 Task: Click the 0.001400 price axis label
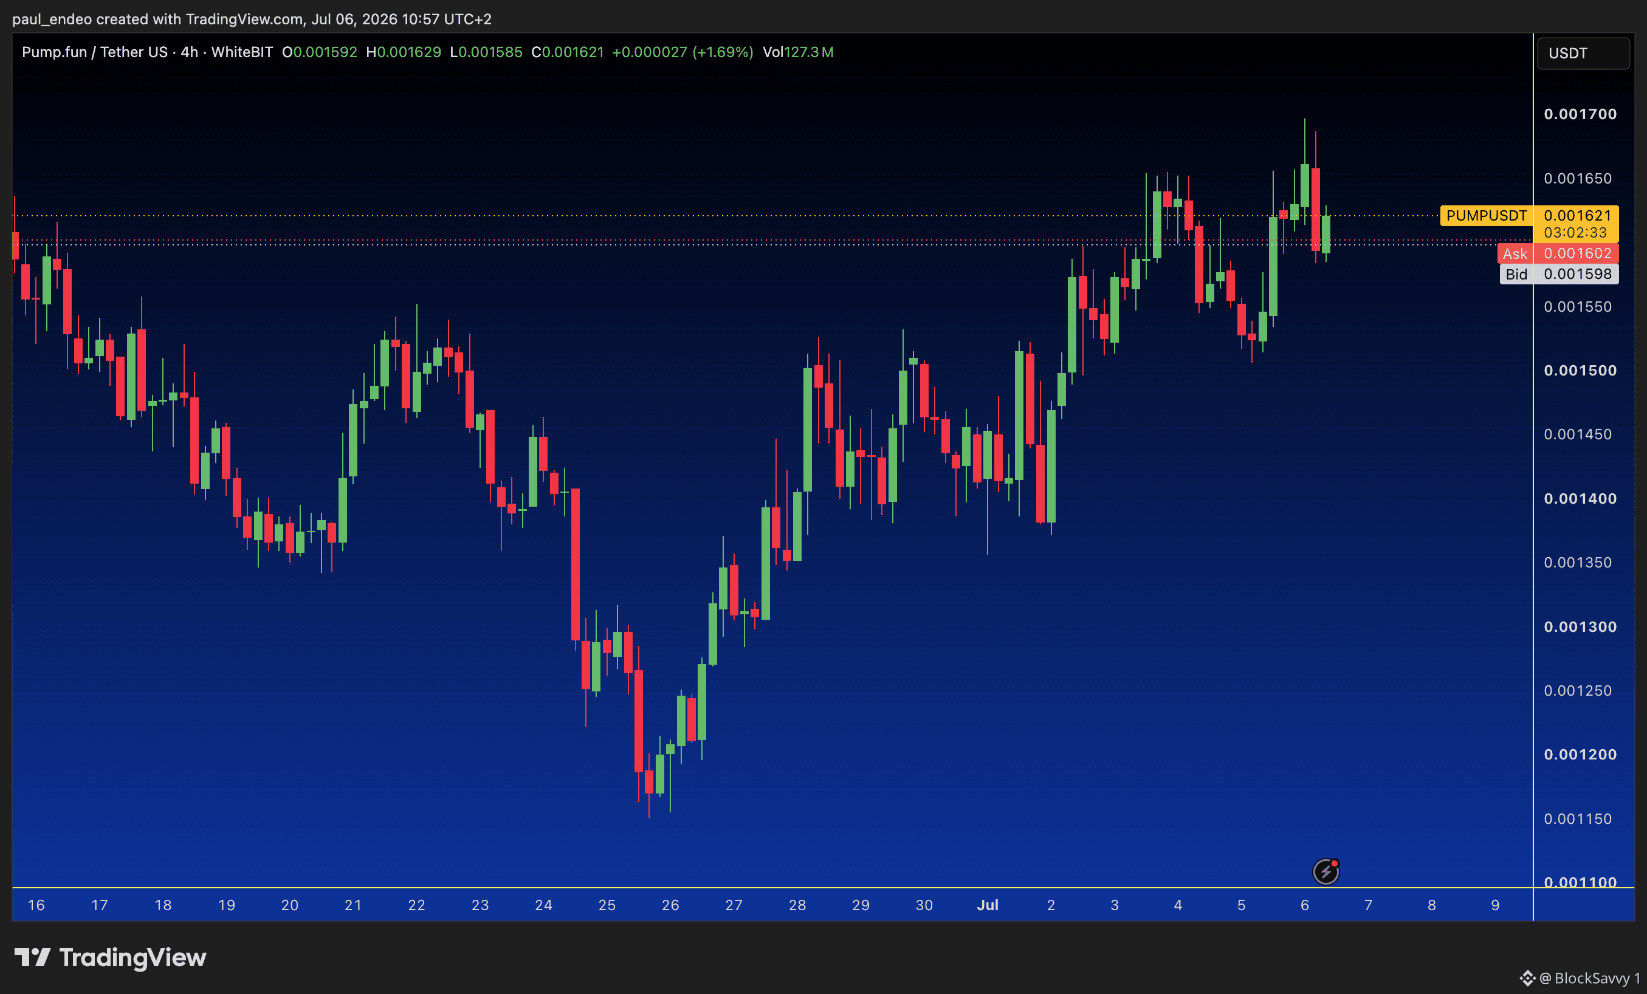[1580, 499]
